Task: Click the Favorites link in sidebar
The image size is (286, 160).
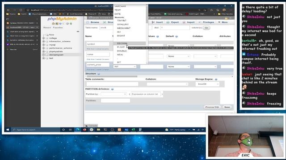Action: point(58,28)
